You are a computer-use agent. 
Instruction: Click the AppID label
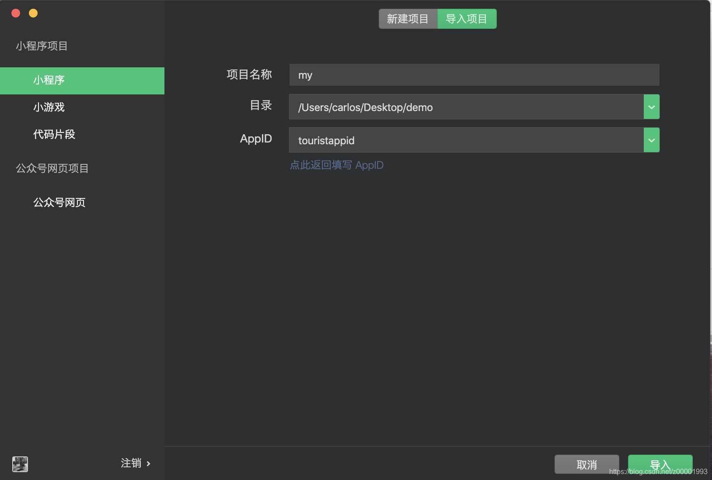pos(256,139)
